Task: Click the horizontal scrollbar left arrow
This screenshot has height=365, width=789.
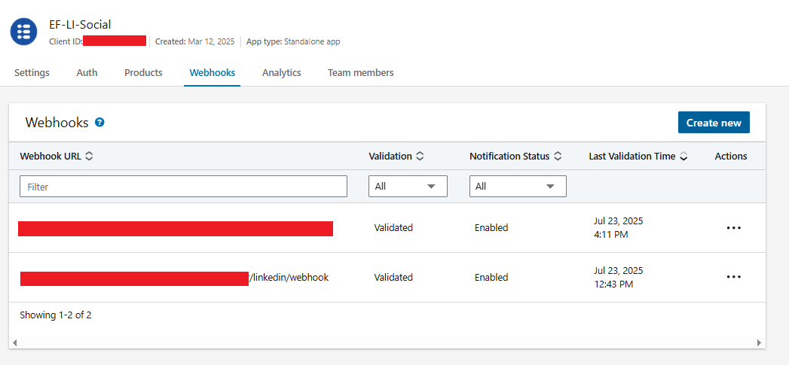Action: click(15, 342)
